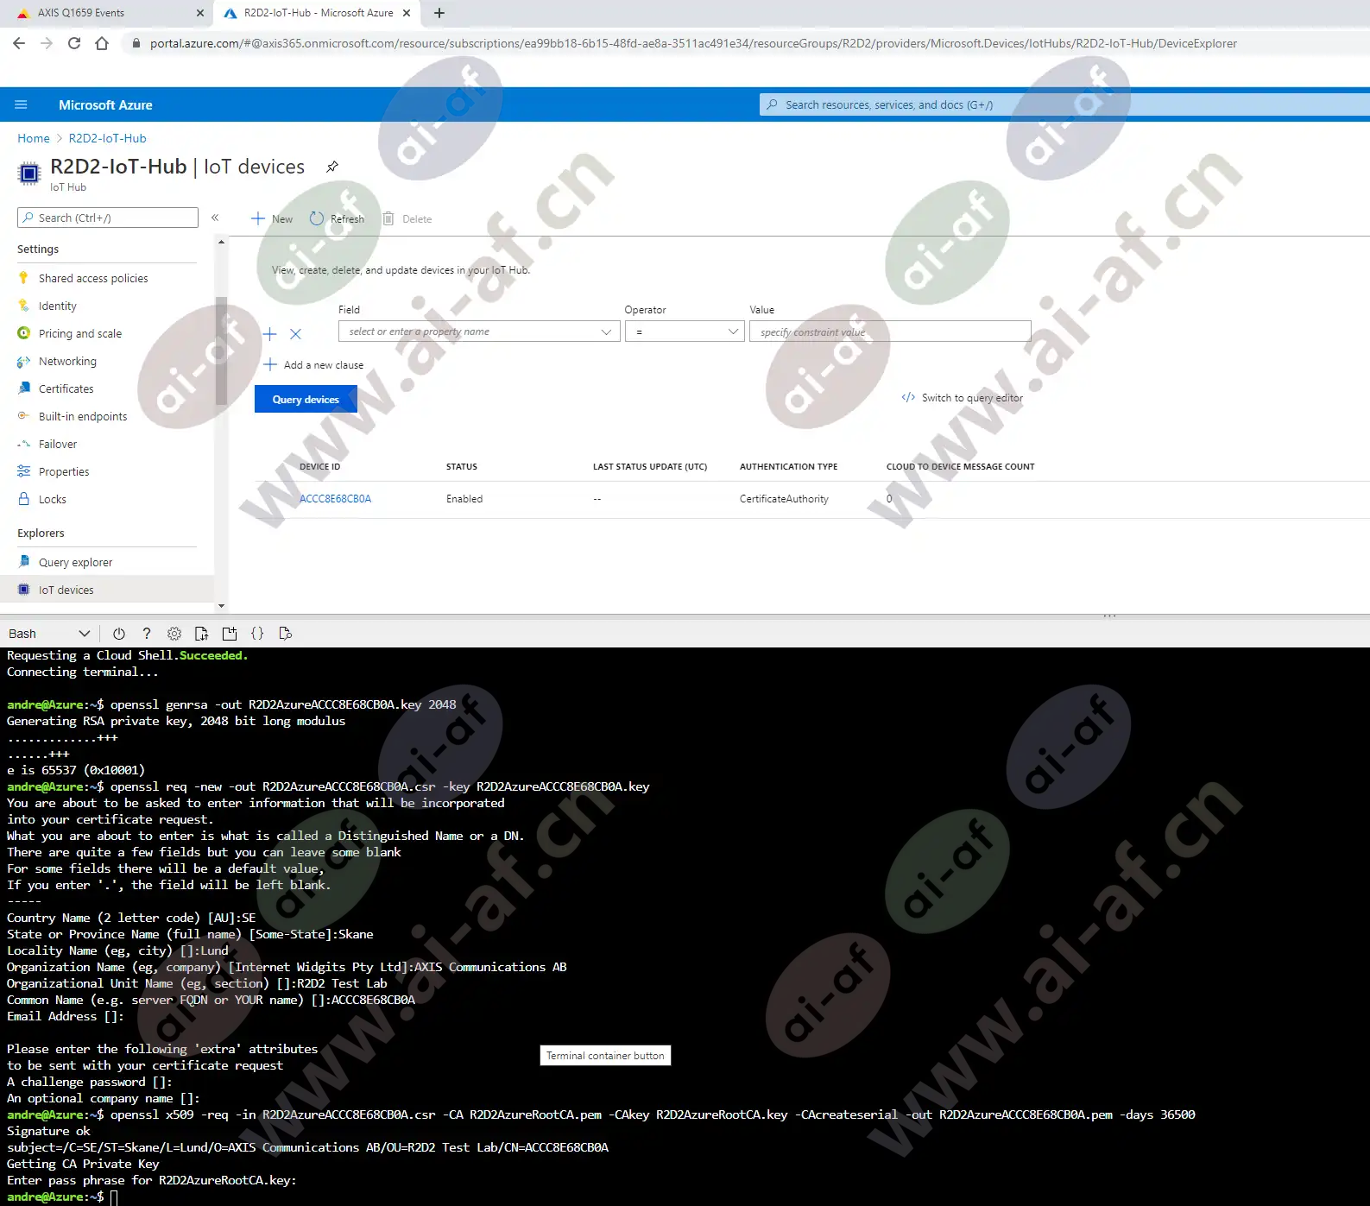Screen dimensions: 1370x1206
Task: Focus the Value constraint input field
Action: 890,331
